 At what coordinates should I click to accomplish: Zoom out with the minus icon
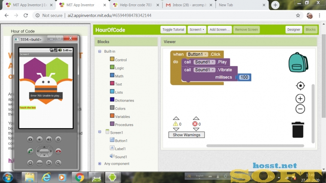(300, 109)
